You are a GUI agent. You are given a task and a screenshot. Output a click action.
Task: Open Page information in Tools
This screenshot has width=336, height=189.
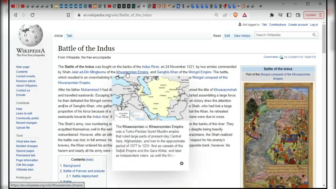[x=27, y=160]
